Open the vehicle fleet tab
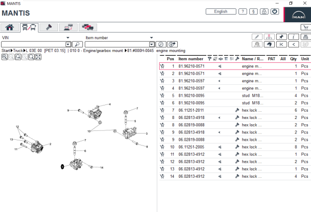Viewport: 311px width, 212px height. (x=88, y=27)
